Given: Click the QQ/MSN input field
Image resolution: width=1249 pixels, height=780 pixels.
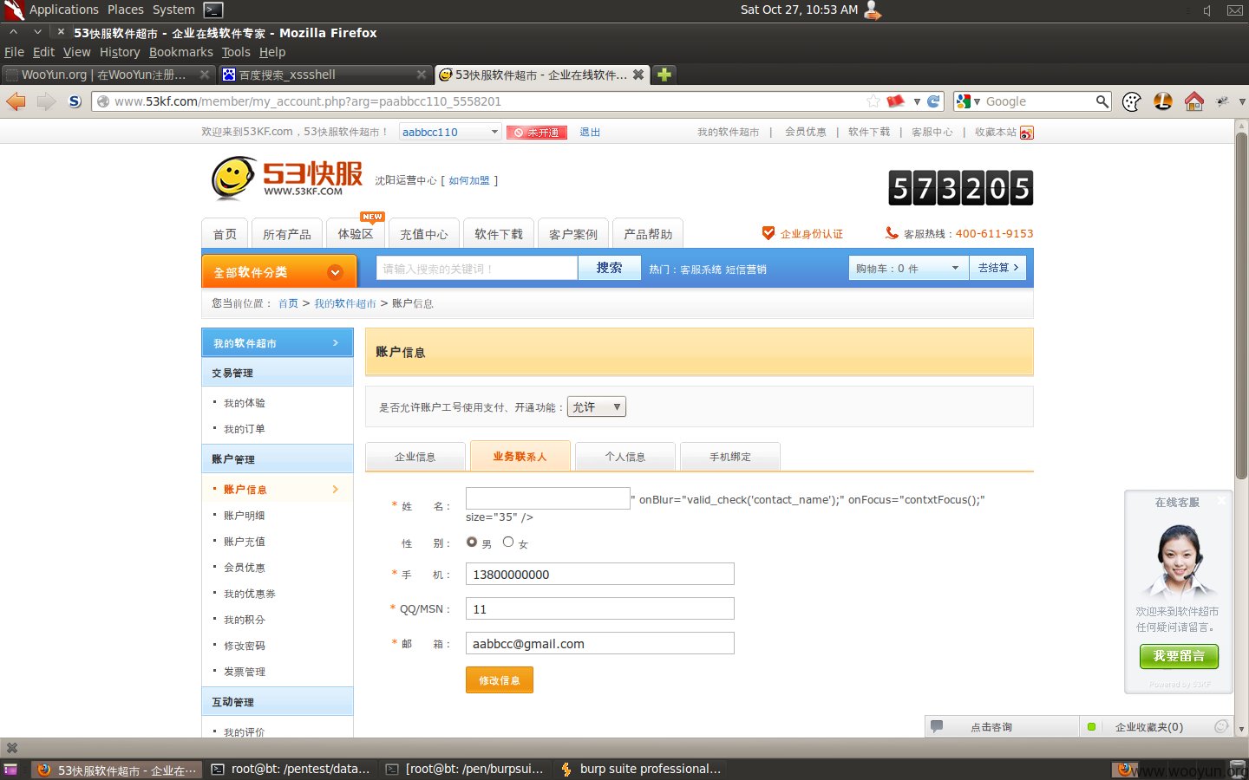Looking at the screenshot, I should (x=600, y=608).
